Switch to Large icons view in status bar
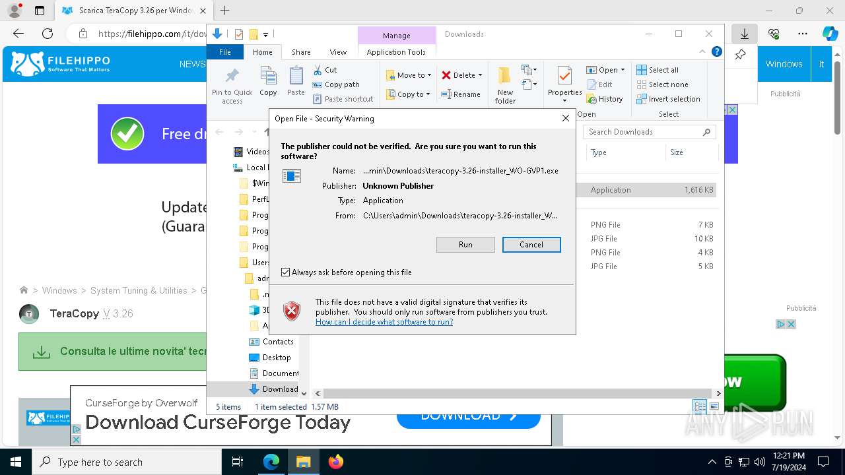This screenshot has width=845, height=475. click(x=714, y=407)
